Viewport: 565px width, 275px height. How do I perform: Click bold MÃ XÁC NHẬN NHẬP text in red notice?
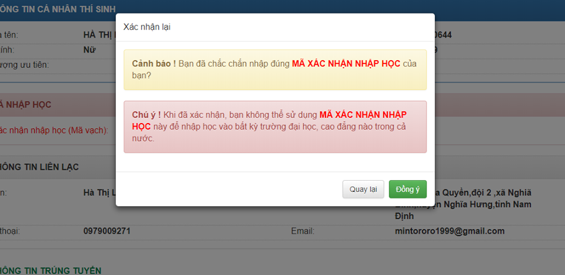(363, 114)
